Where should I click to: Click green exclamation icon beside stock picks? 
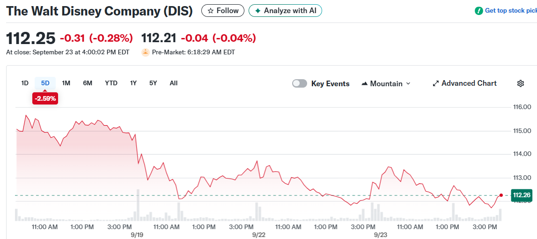coord(478,11)
